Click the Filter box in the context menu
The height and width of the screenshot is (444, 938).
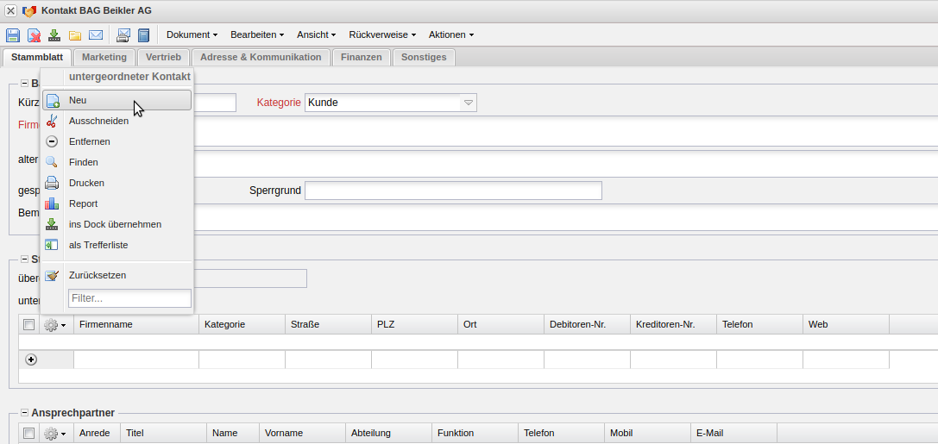pos(129,298)
